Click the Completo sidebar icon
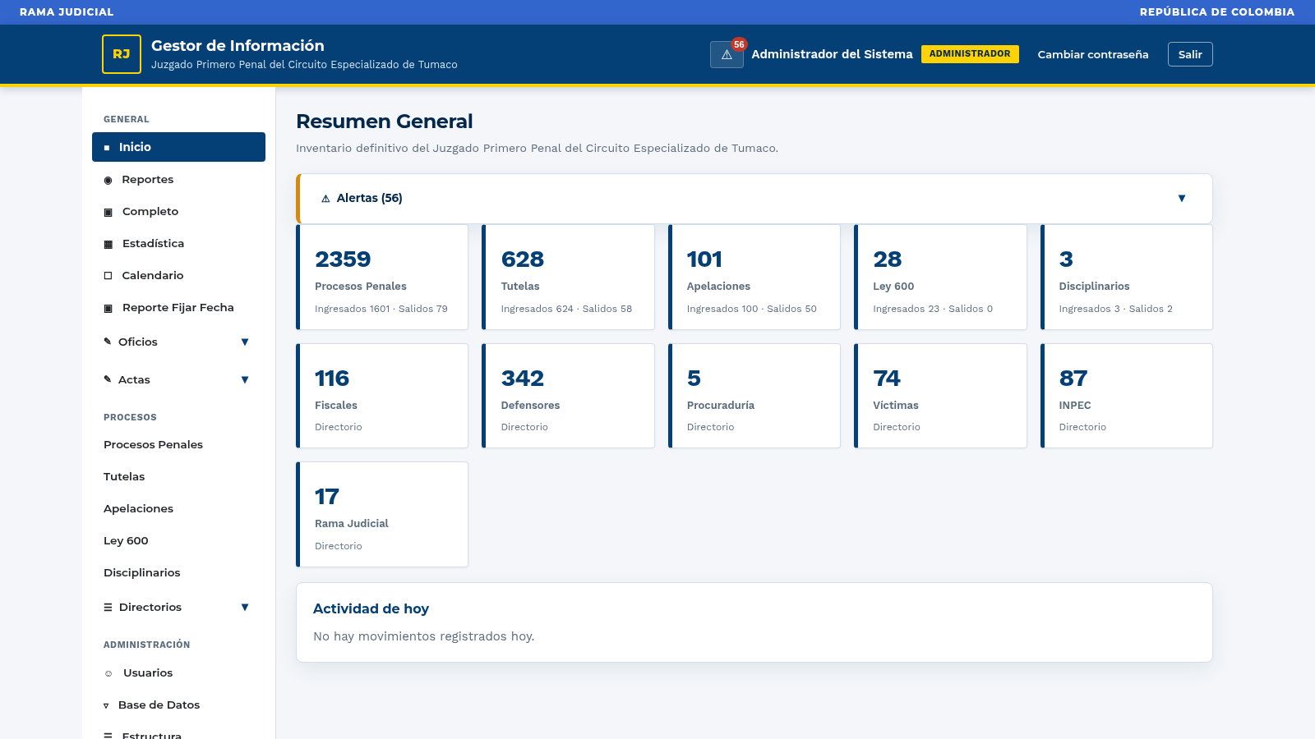The height and width of the screenshot is (739, 1315). click(108, 212)
